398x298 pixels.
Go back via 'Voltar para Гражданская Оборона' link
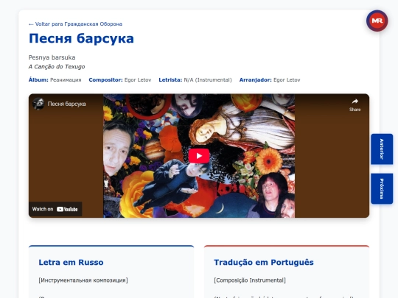tap(75, 24)
